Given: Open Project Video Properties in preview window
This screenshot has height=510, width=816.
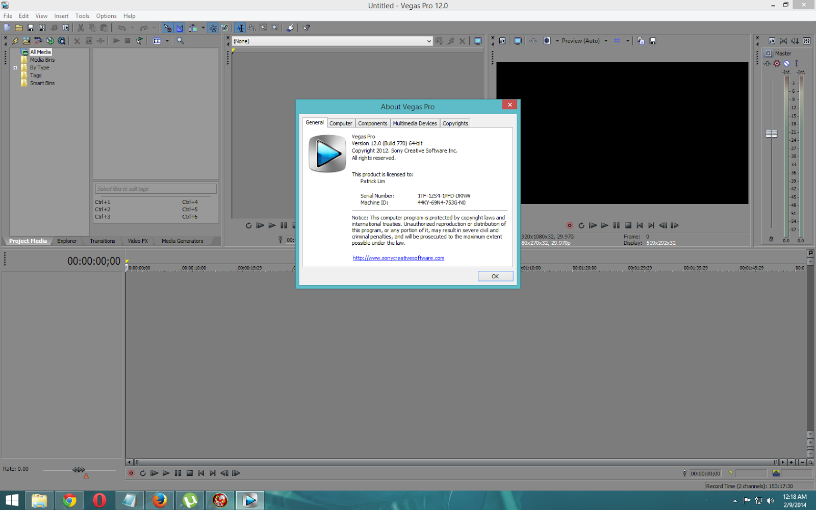Looking at the screenshot, I should pyautogui.click(x=503, y=41).
